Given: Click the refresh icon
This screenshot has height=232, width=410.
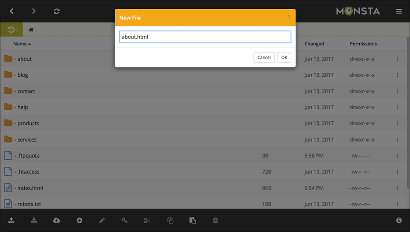Looking at the screenshot, I should click(x=57, y=11).
